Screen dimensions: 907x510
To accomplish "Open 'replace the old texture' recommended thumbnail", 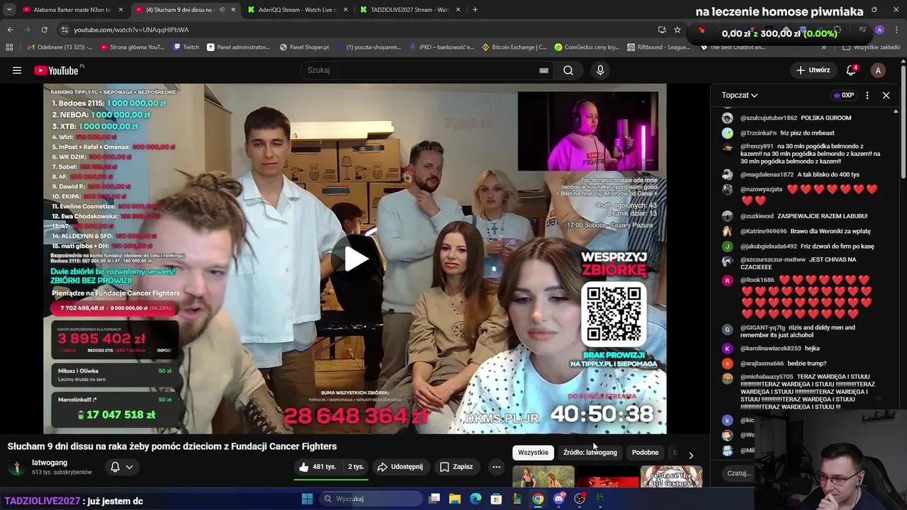I will pos(671,477).
